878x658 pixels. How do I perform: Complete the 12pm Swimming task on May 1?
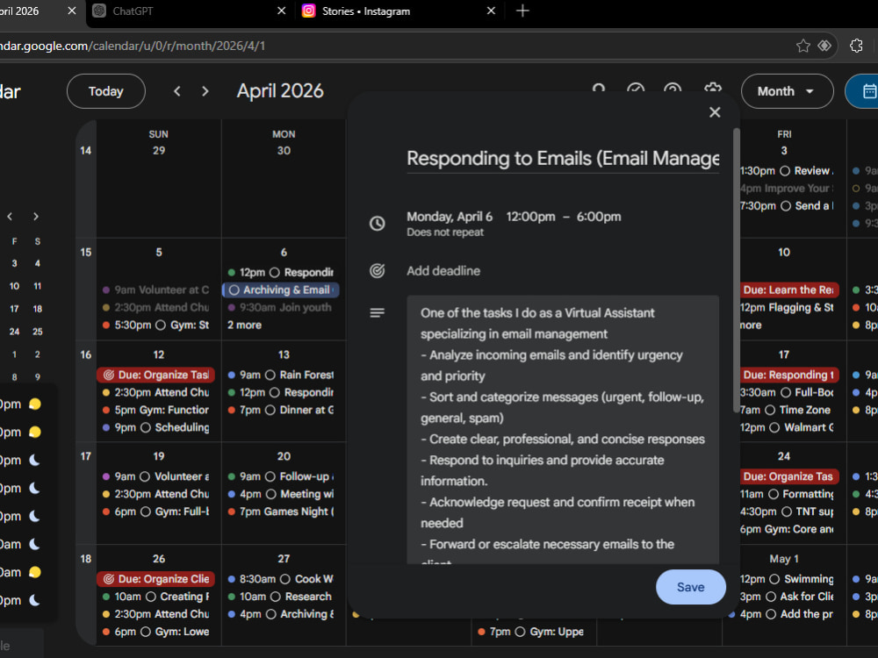(x=774, y=579)
